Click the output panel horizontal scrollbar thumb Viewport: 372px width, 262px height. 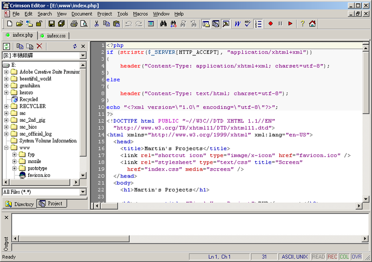point(74,238)
